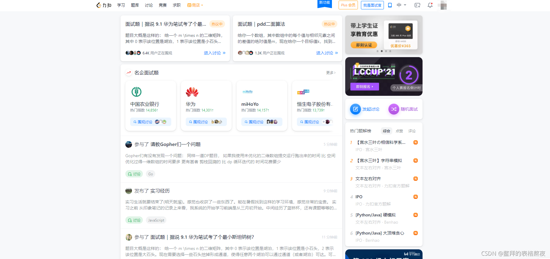Screen dimensions: 550x259
Task: Open the mobile app icon
Action: 390,5
